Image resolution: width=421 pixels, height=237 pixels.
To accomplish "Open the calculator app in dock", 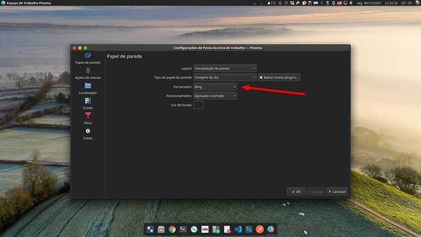I will [216, 229].
